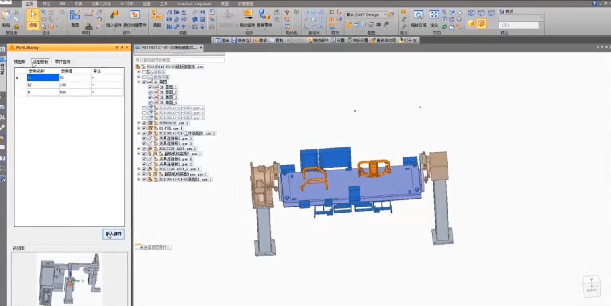Screen dimensions: 611x306
Task: Activate the 缩放区域 zoom area tool
Action: 419,18
